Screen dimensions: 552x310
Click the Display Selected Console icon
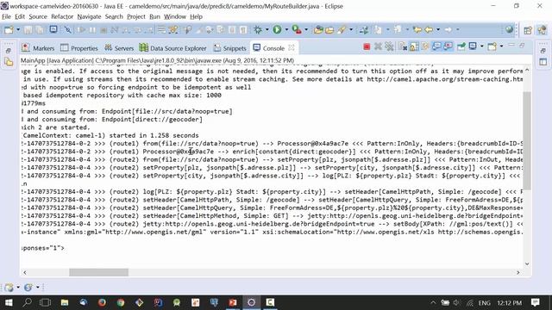473,46
